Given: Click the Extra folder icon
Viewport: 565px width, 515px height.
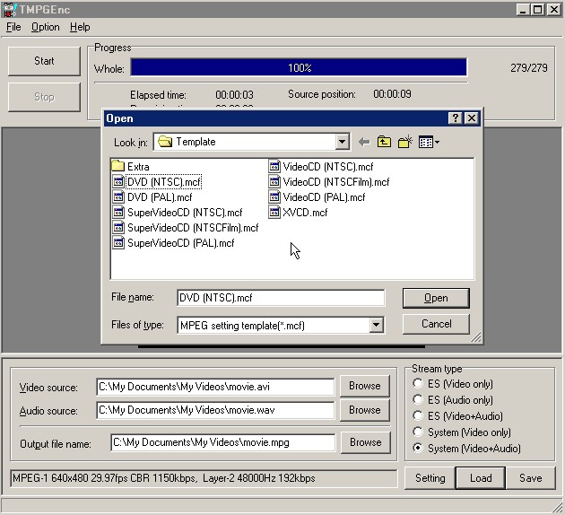Looking at the screenshot, I should pyautogui.click(x=117, y=166).
